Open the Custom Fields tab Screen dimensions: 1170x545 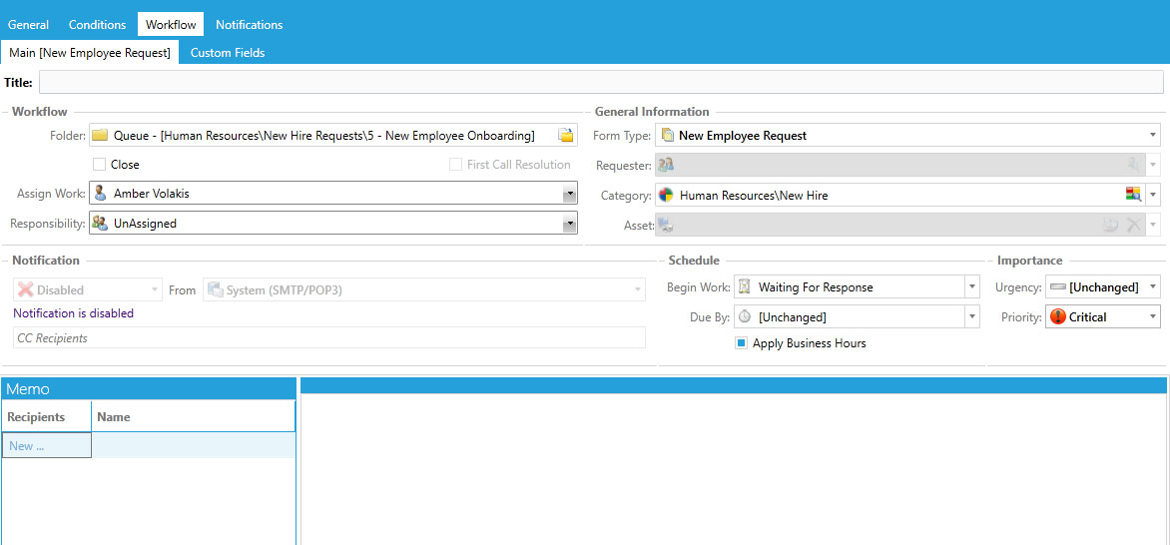[x=228, y=53]
